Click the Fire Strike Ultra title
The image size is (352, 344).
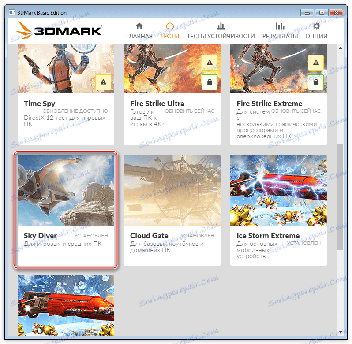(x=157, y=104)
